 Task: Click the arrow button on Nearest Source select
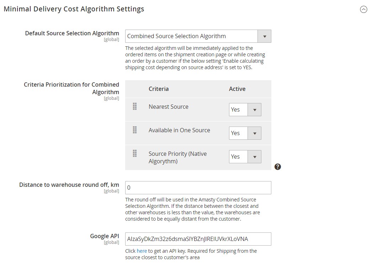tap(255, 110)
